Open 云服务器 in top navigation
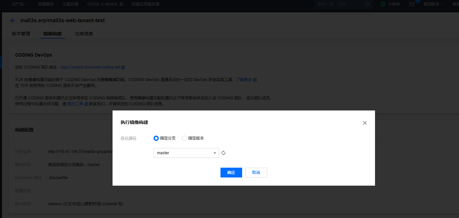This screenshot has height=218, width=459. click(x=71, y=4)
